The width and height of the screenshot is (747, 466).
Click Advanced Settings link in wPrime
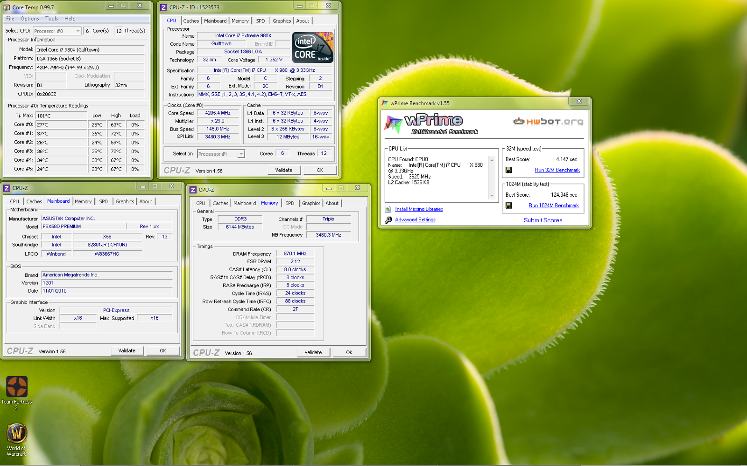415,220
